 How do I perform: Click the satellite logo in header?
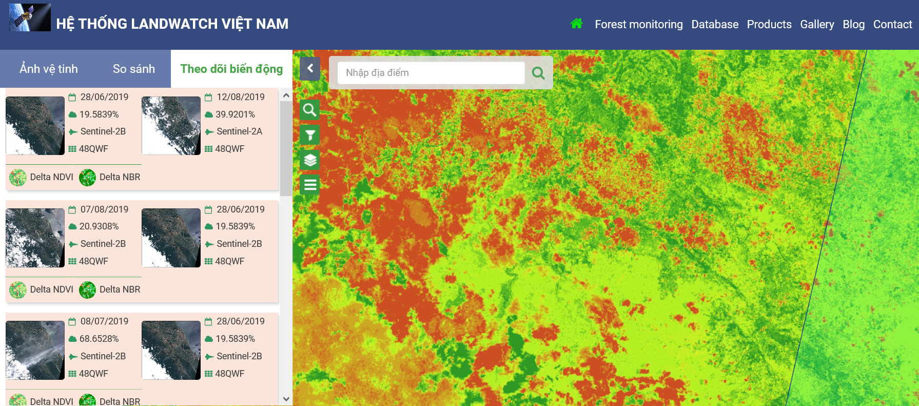tap(30, 18)
